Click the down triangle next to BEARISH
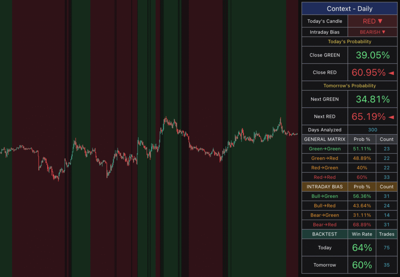 point(384,32)
